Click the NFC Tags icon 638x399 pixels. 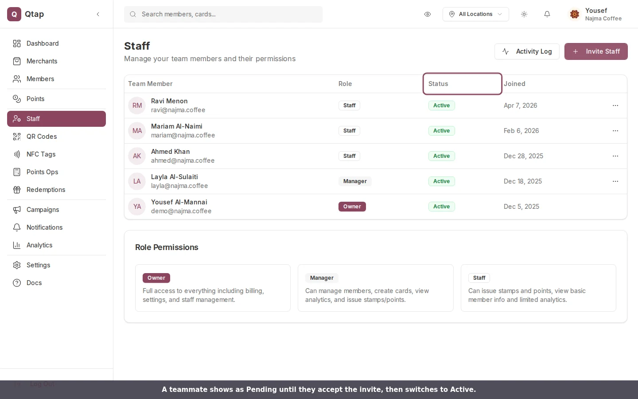17,154
